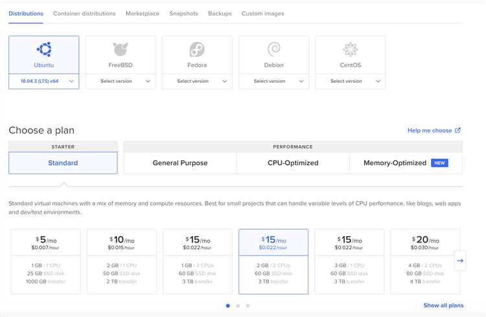The image size is (486, 317).
Task: Click the Choose a plan heading
Action: coord(41,130)
